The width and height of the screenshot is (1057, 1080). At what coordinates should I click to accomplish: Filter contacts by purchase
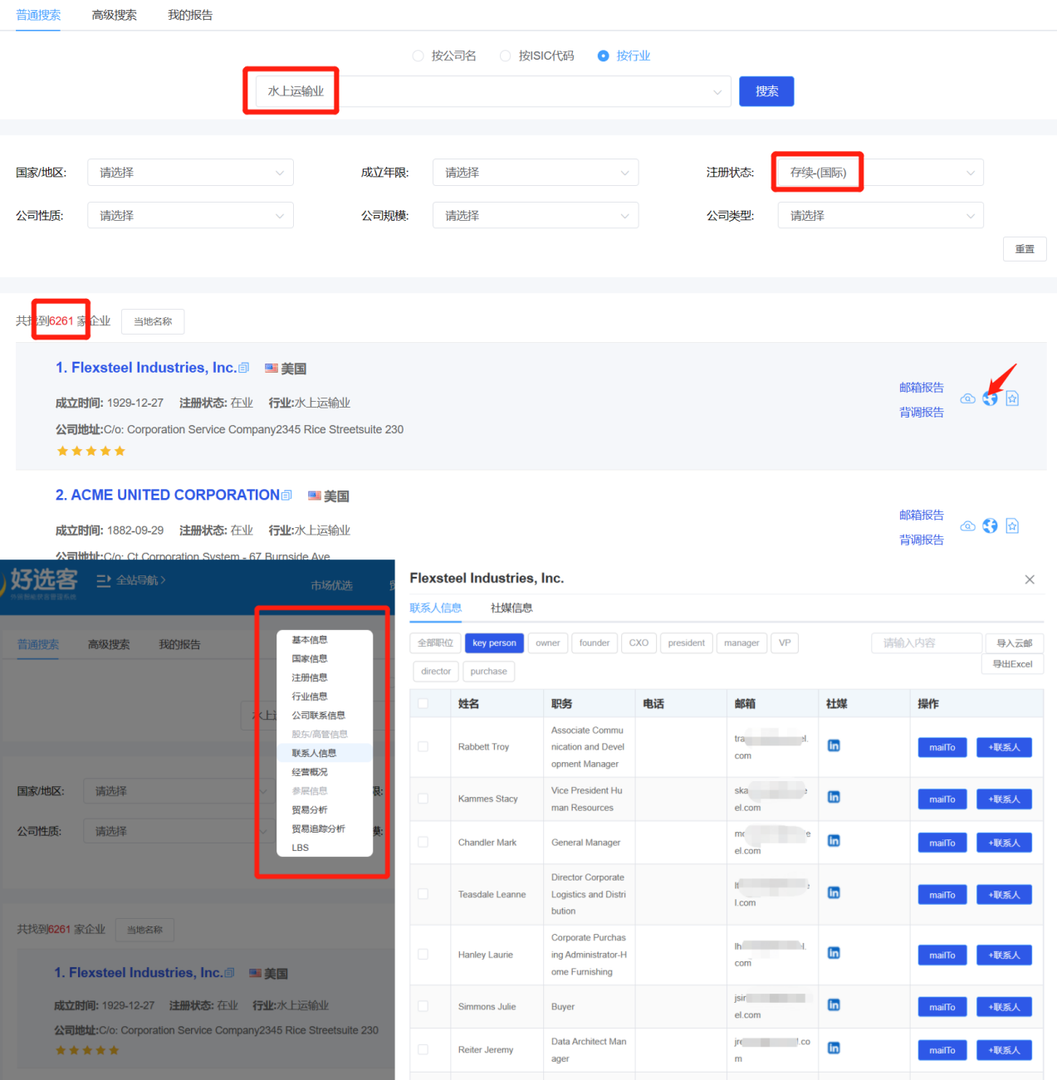[488, 672]
